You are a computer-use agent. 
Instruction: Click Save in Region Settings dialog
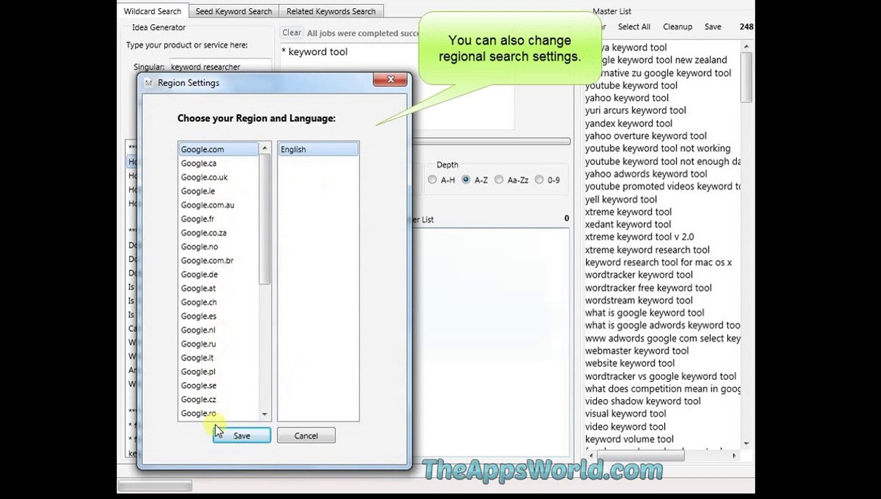click(x=242, y=436)
